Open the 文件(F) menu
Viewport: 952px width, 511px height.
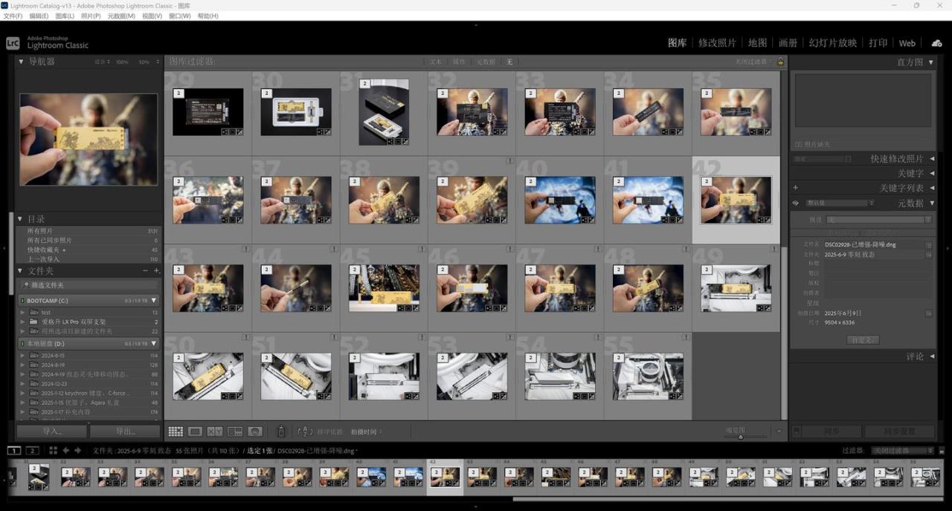click(13, 16)
